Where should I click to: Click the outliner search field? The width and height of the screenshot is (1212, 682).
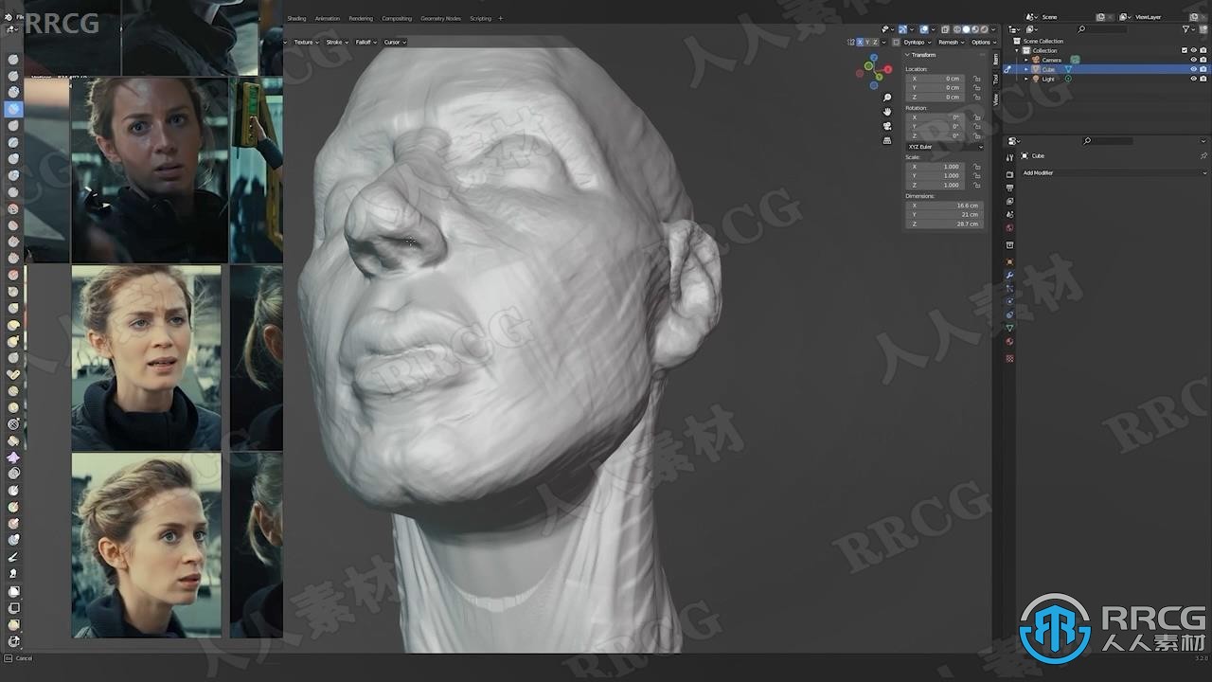(1104, 29)
